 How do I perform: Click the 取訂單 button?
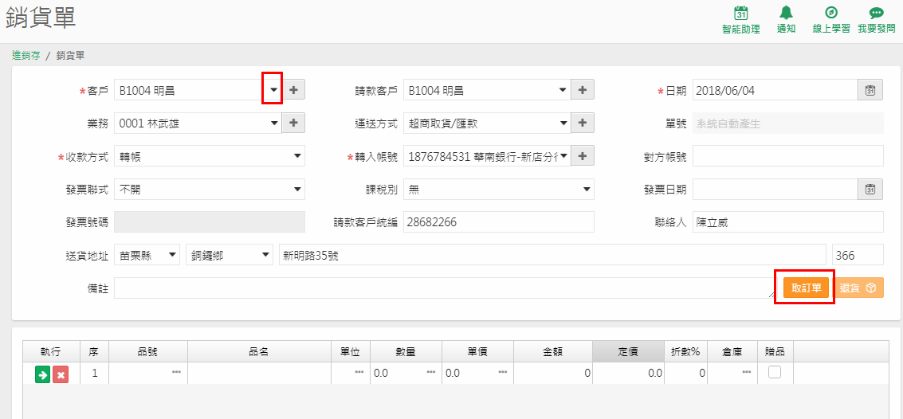point(806,288)
